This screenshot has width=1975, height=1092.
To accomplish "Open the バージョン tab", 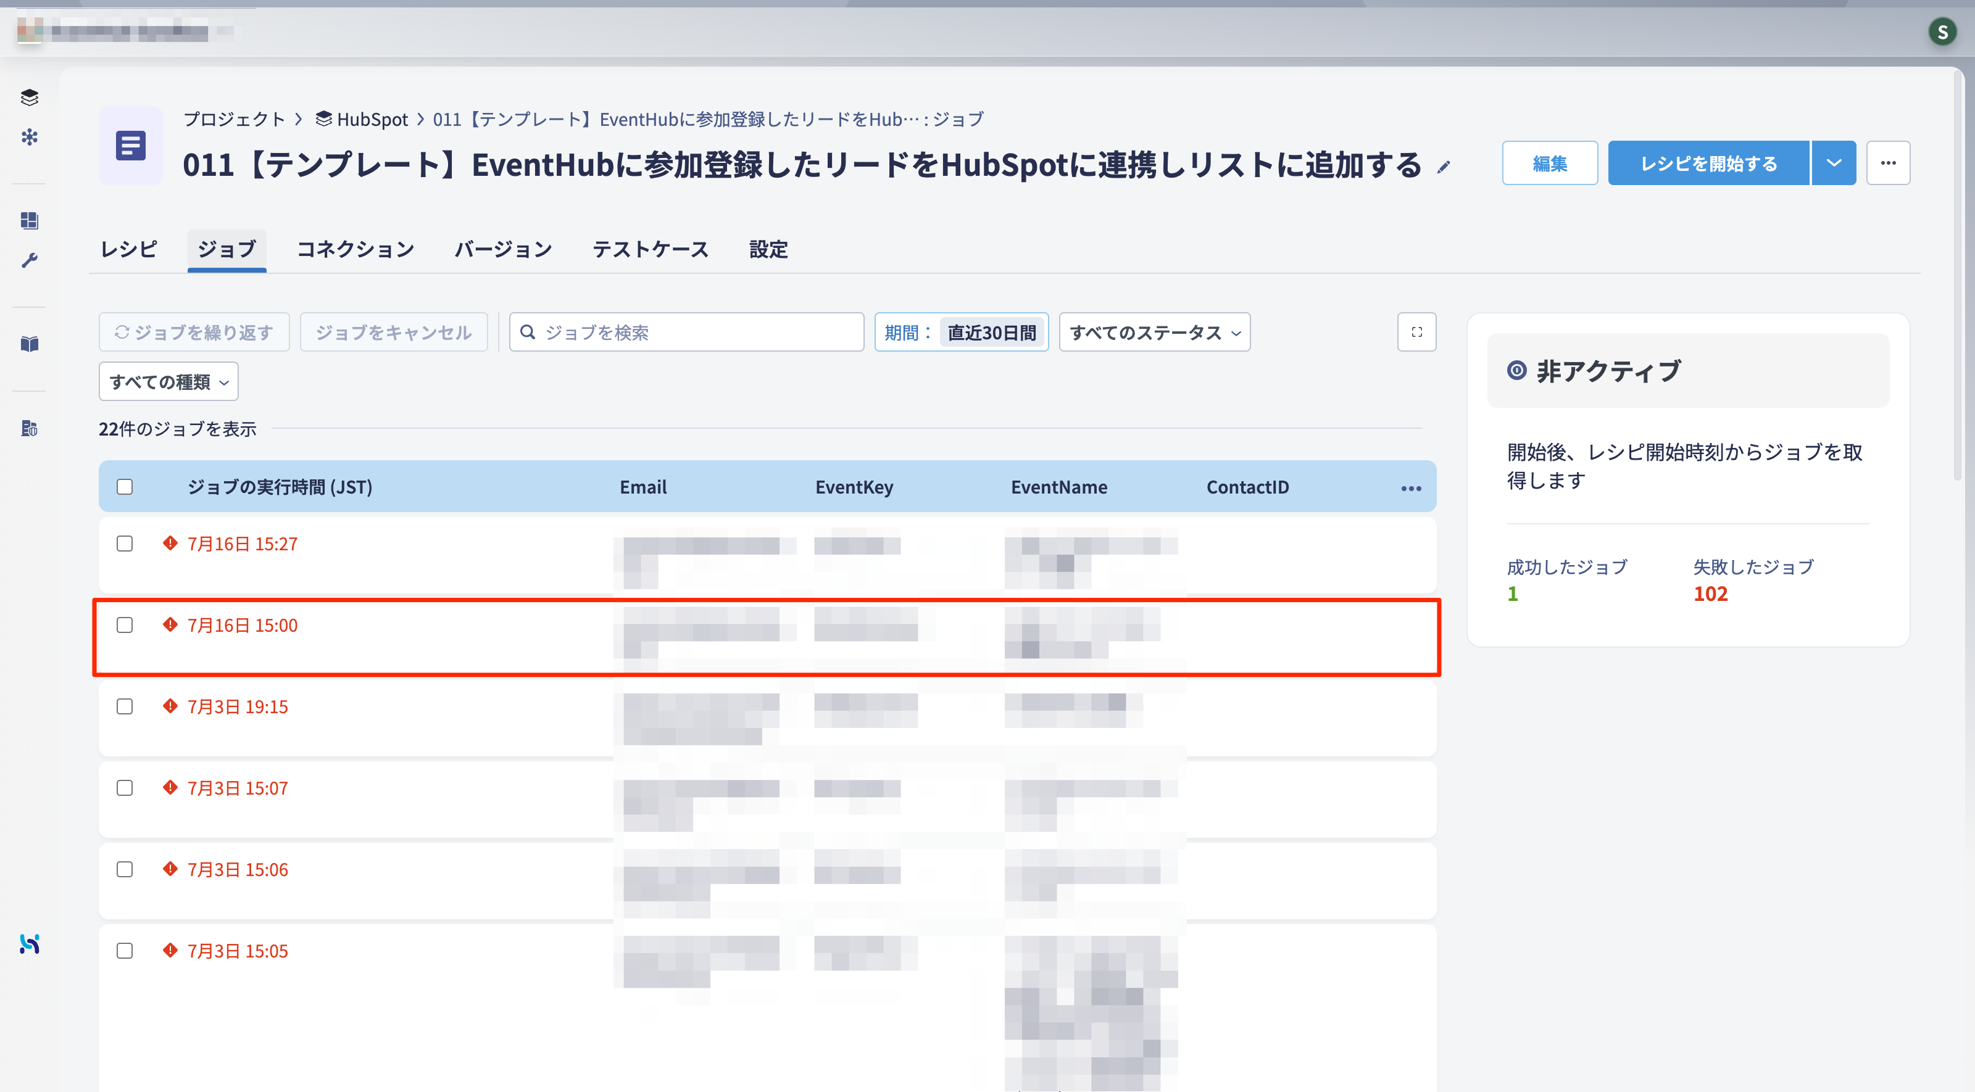I will (503, 249).
